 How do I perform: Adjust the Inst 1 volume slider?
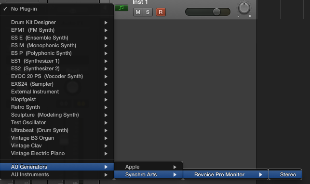208,12
